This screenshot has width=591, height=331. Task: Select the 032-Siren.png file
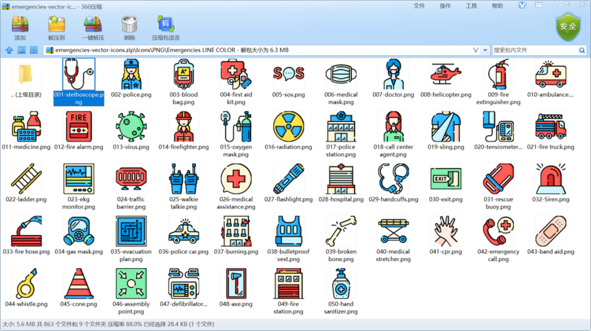tap(551, 183)
